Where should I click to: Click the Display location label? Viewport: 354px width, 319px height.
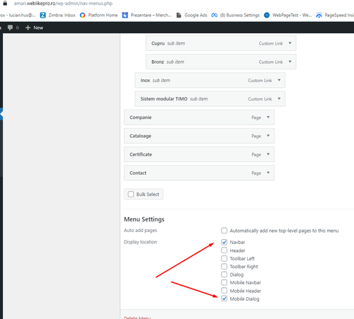point(140,242)
